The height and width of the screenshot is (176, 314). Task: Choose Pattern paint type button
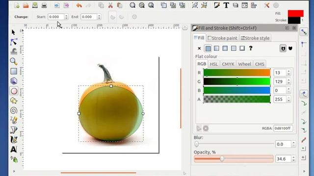tap(234, 48)
